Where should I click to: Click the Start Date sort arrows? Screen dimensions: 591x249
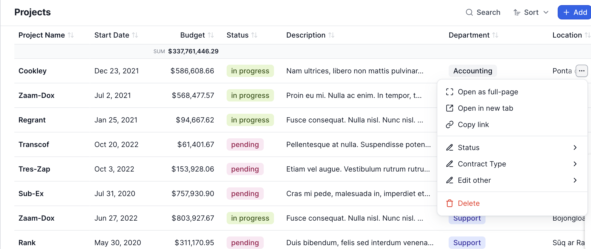135,35
